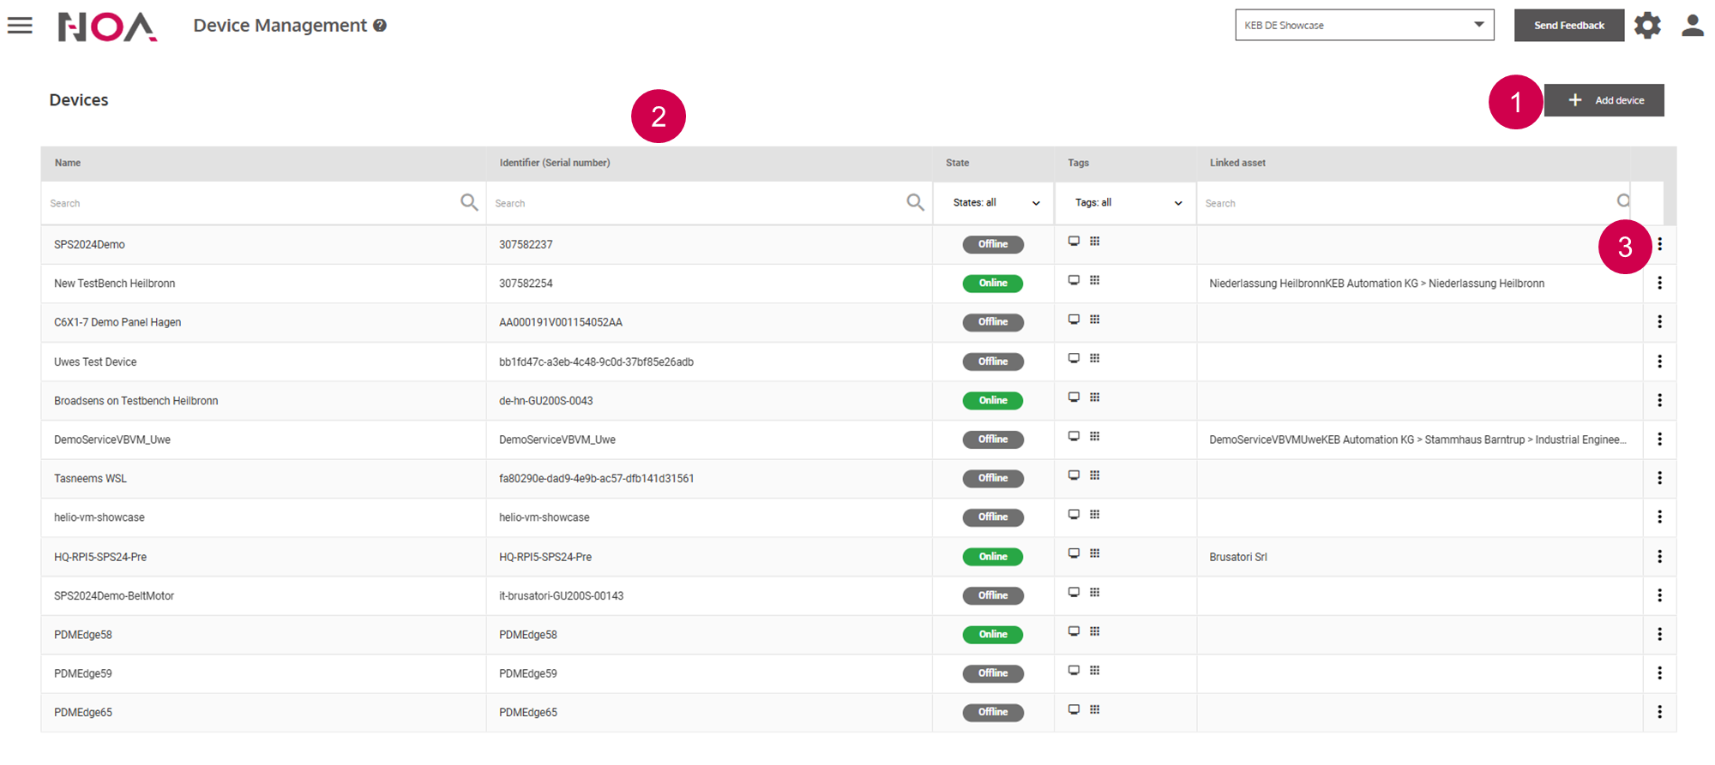Viewport: 1715px width, 765px height.
Task: Open three-dot menu for HQ-RPI5-SPS24-Pre row
Action: coord(1659,557)
